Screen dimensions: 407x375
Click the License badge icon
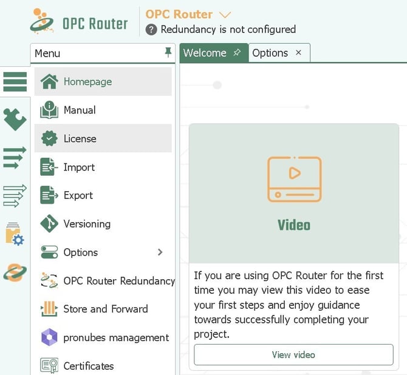point(49,138)
